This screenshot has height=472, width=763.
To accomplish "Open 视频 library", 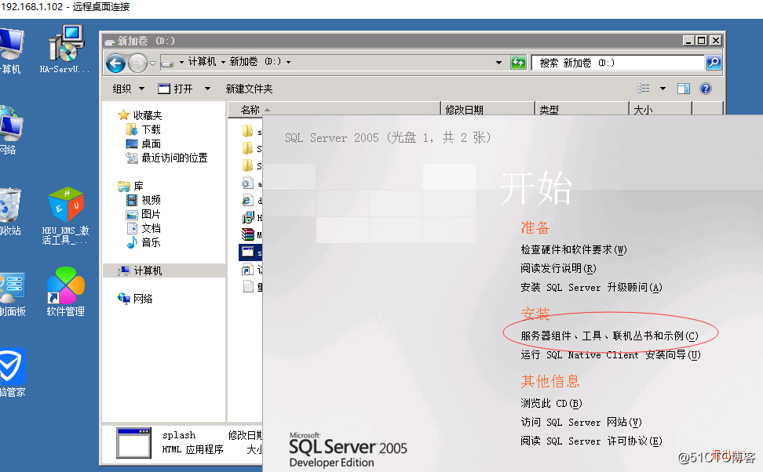I will tap(144, 200).
